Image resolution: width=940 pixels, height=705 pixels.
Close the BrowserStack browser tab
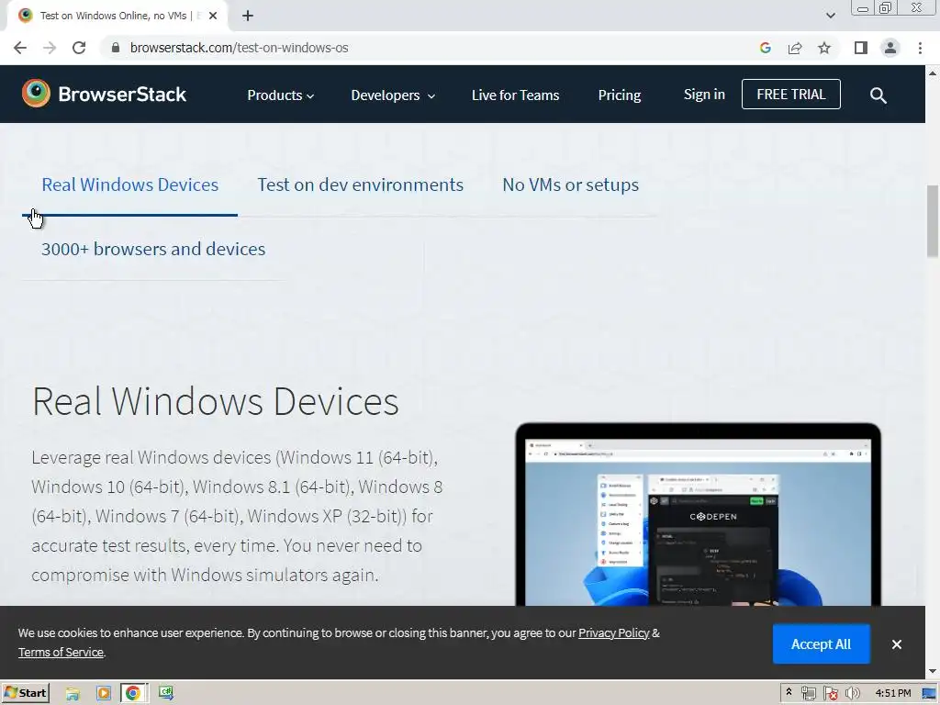[x=213, y=17]
